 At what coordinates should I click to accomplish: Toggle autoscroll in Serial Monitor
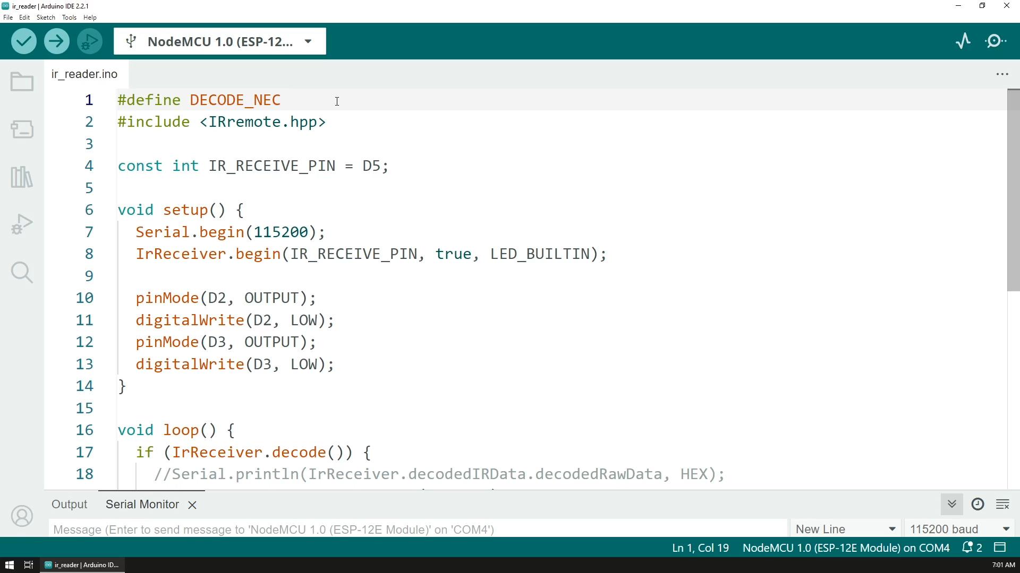[951, 504]
